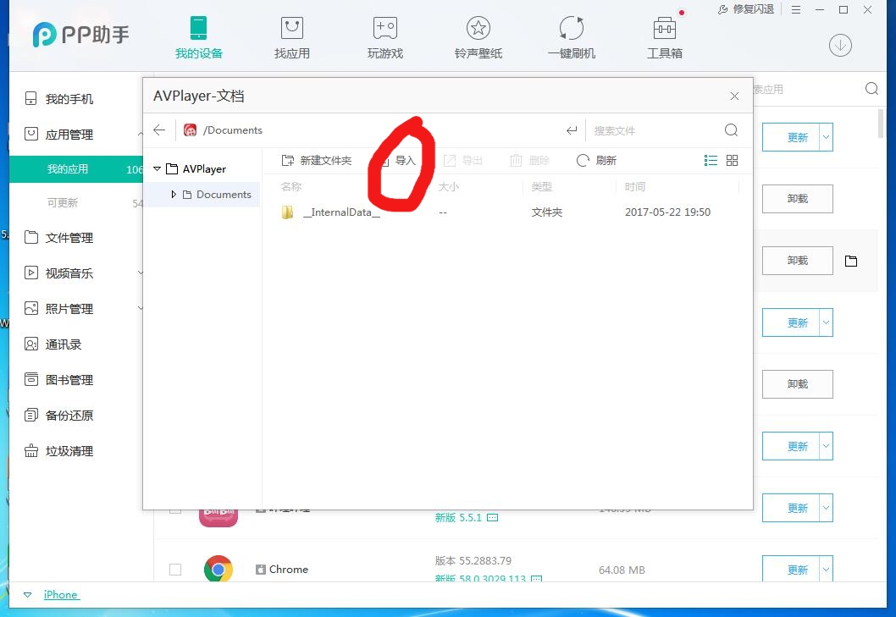Collapse the AVPlayer tree node
The image size is (896, 617).
click(x=157, y=168)
